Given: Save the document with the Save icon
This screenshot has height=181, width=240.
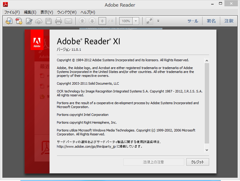Looking at the screenshot, I should coord(48,21).
